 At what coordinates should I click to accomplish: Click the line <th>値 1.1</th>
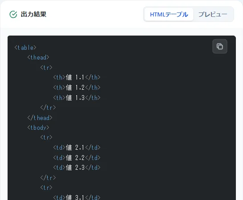pos(77,77)
